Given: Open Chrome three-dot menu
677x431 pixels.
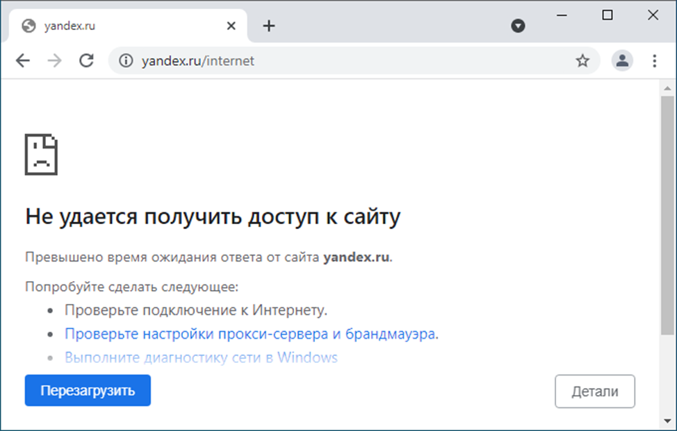Looking at the screenshot, I should [x=655, y=61].
